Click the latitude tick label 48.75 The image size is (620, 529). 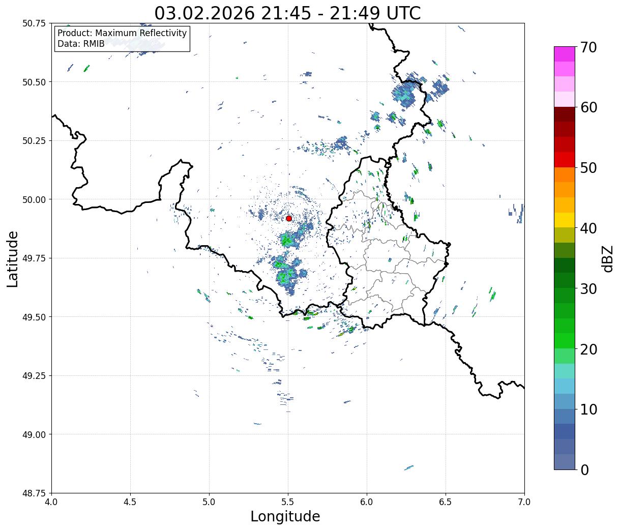click(34, 493)
